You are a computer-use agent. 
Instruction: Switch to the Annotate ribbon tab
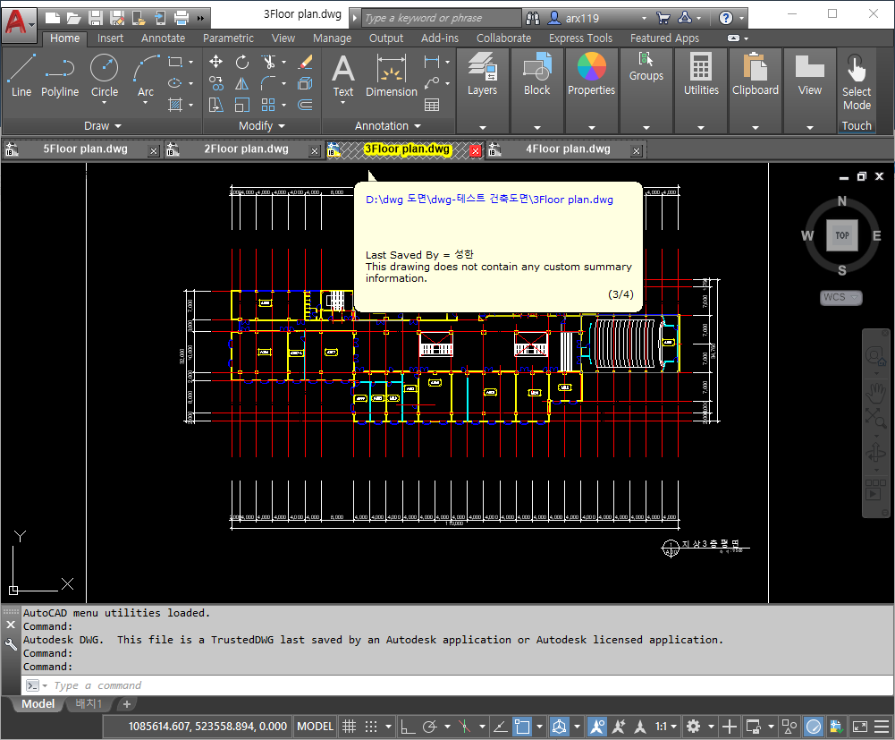click(163, 38)
